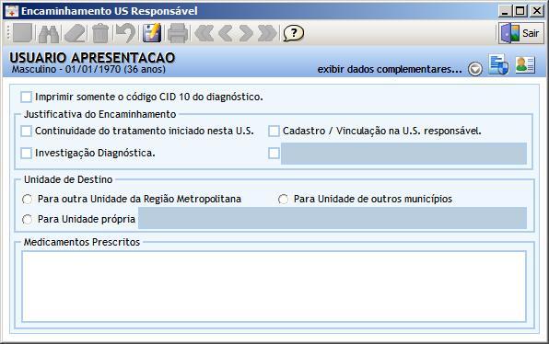Viewport: 549px width, 344px height.
Task: Go to previous record left arrow
Action: click(226, 33)
